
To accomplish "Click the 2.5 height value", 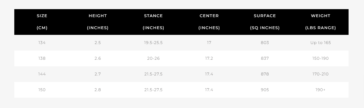I will 98,43.
